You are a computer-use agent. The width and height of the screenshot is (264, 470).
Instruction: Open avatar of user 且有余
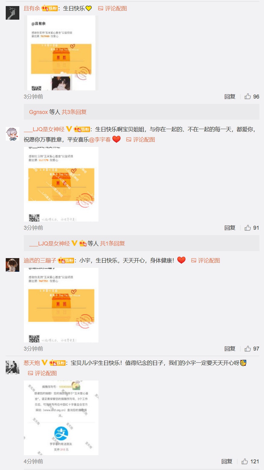pos(12,13)
